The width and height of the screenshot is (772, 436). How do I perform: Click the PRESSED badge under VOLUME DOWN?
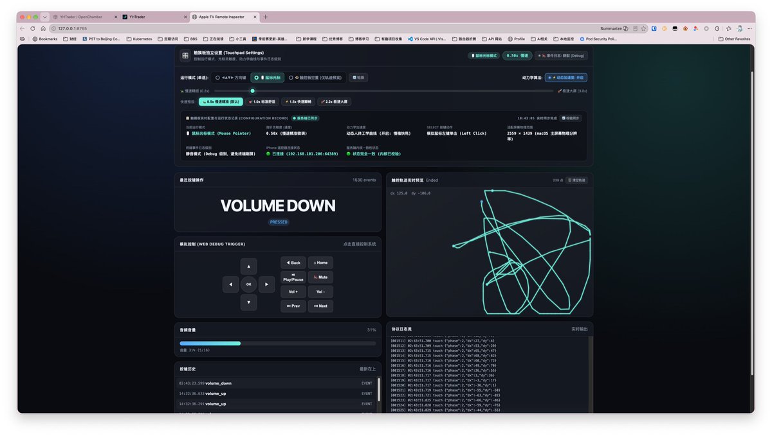pyautogui.click(x=279, y=222)
